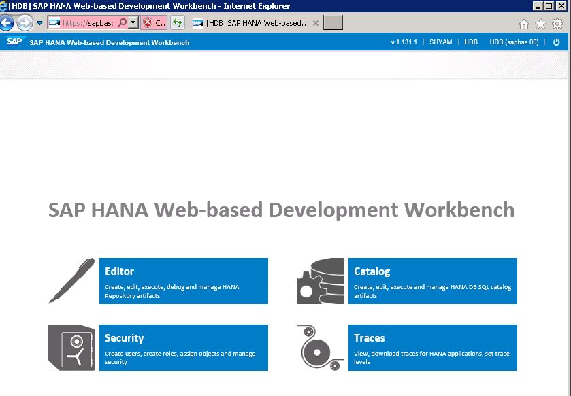Click the search magnifier in address bar
Viewport: 571px width, 396px height.
tap(123, 22)
